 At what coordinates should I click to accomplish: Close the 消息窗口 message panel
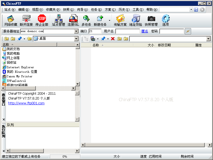point(4,119)
